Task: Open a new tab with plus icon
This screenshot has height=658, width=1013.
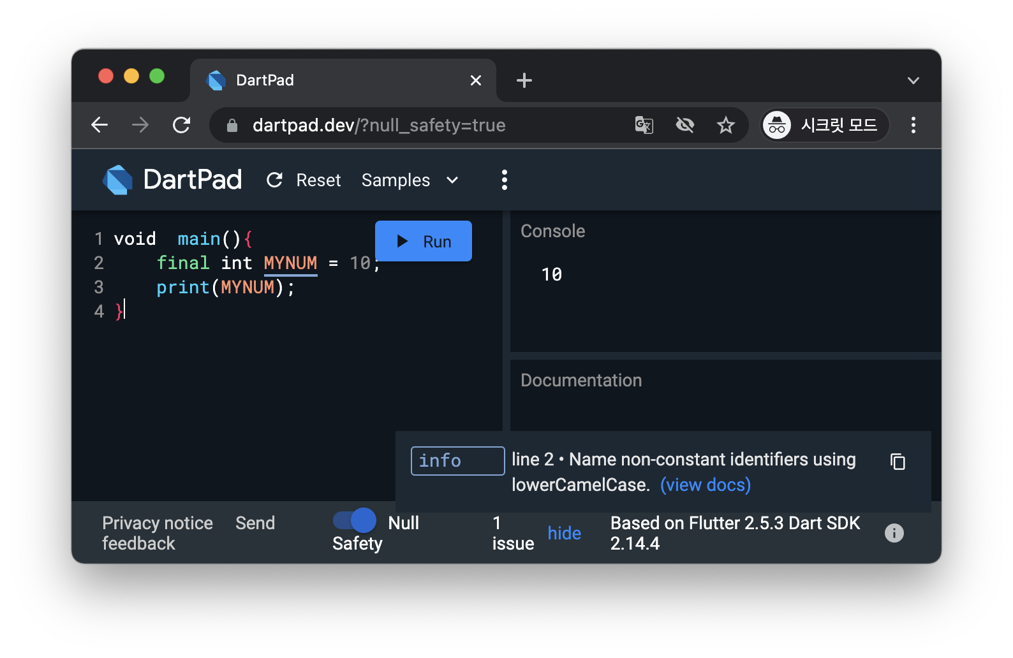Action: (524, 80)
